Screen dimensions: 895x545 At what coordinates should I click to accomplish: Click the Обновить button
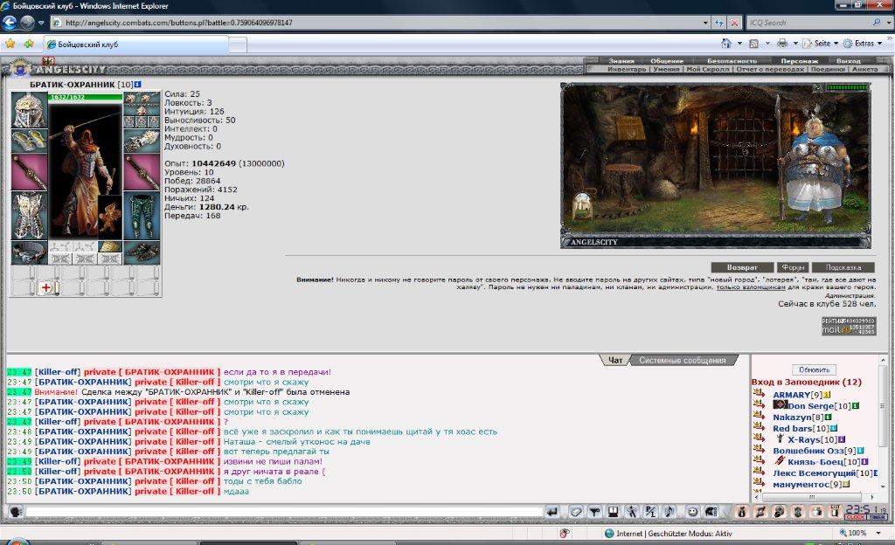point(814,369)
